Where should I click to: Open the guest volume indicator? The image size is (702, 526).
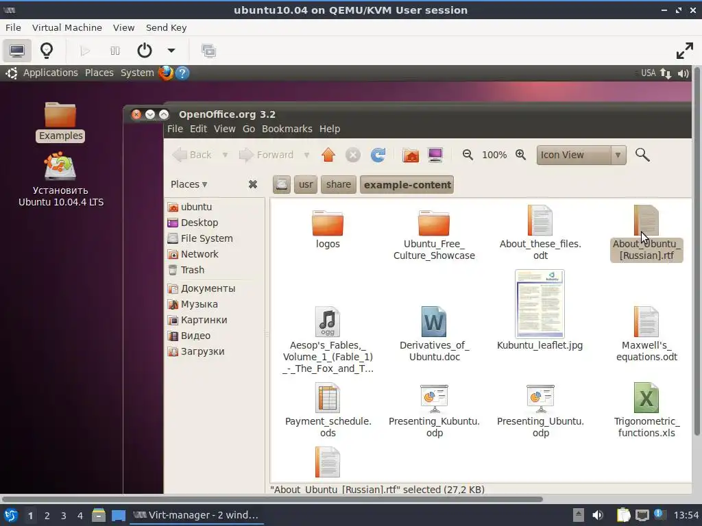tap(683, 73)
